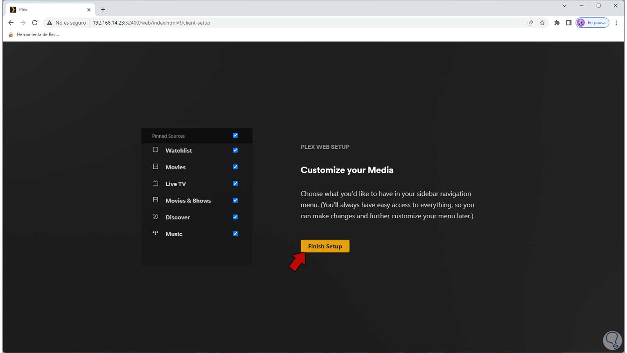Click the Movies film icon
627x353 pixels.
click(x=155, y=167)
